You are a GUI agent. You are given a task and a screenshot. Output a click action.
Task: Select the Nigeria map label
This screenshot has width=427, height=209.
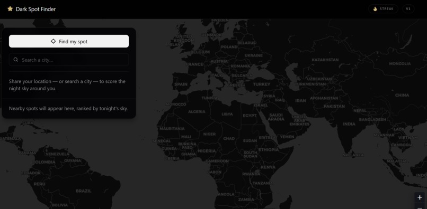(x=207, y=151)
